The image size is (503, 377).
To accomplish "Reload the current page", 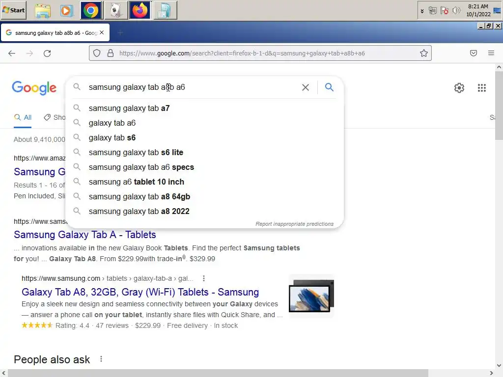I will click(47, 53).
